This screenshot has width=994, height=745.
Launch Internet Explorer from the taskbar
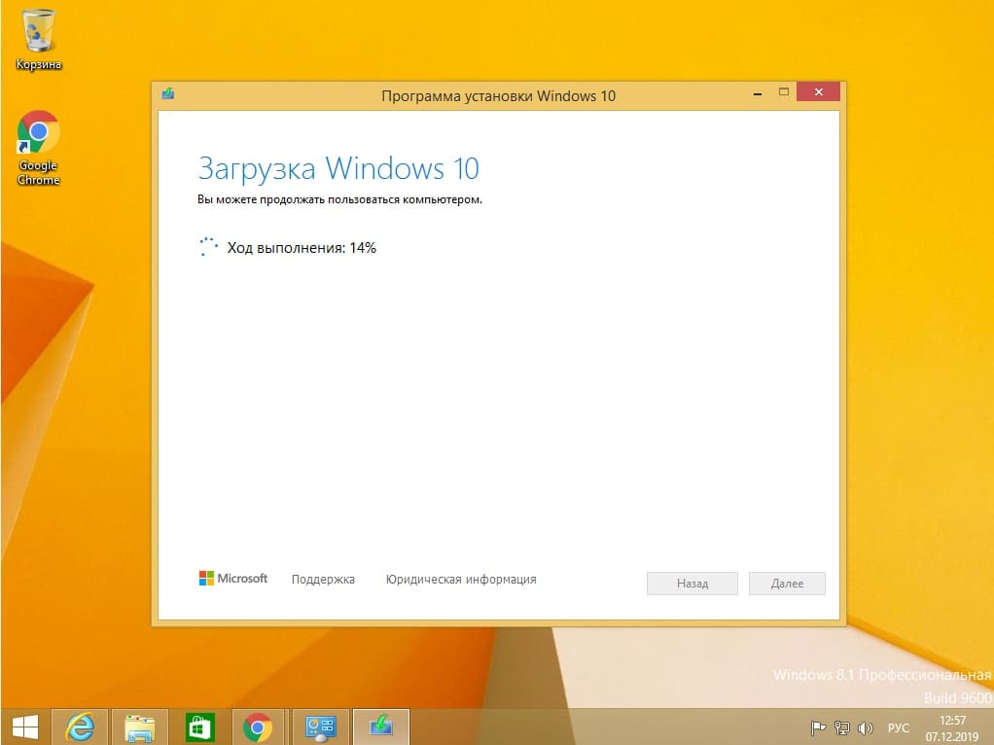79,727
